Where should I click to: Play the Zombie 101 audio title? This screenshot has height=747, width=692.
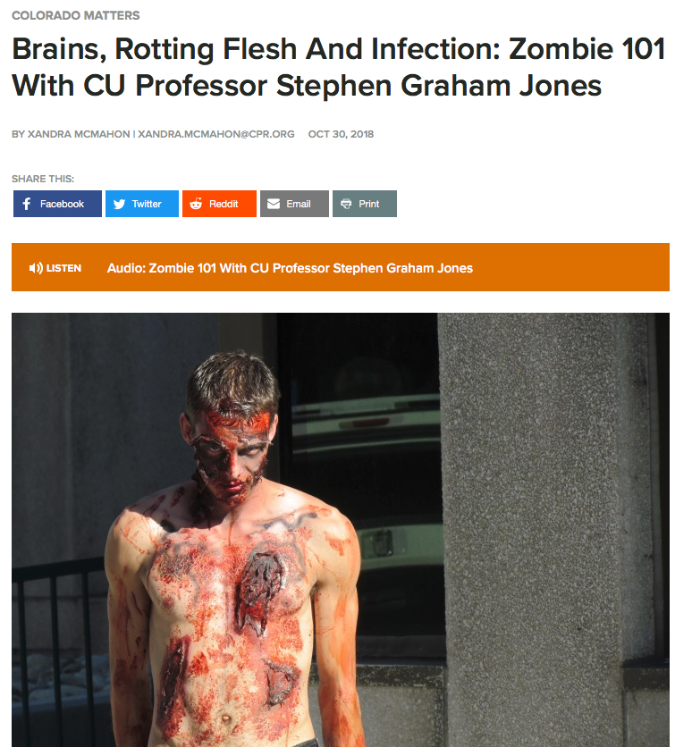(290, 268)
